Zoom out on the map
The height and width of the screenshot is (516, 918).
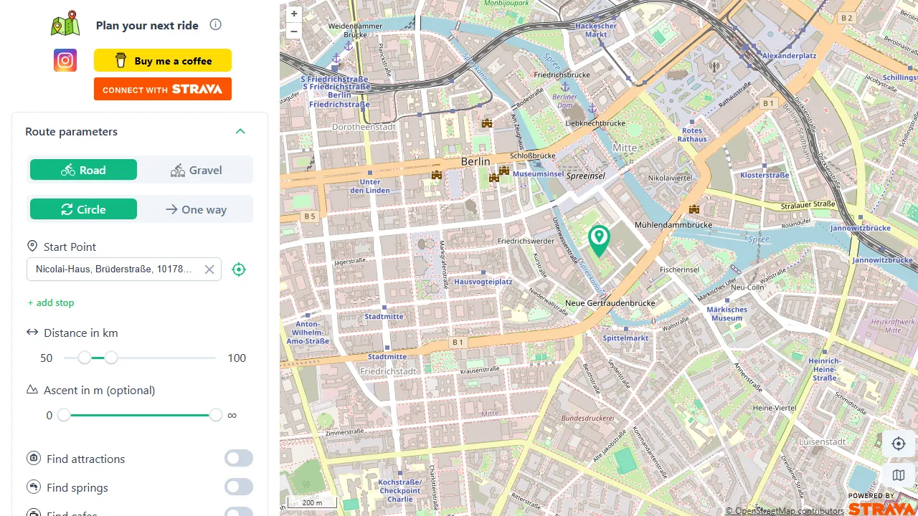(294, 32)
